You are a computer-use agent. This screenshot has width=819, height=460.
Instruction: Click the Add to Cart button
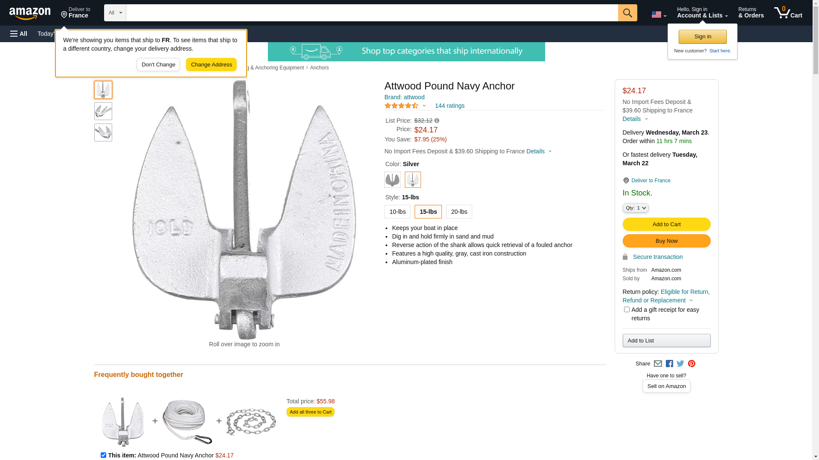coord(666,224)
